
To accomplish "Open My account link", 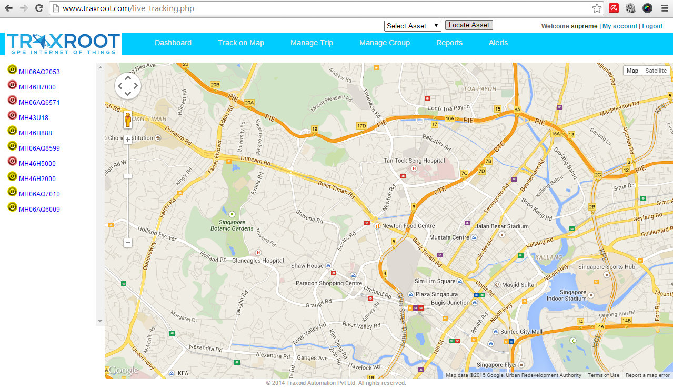I will coord(620,26).
